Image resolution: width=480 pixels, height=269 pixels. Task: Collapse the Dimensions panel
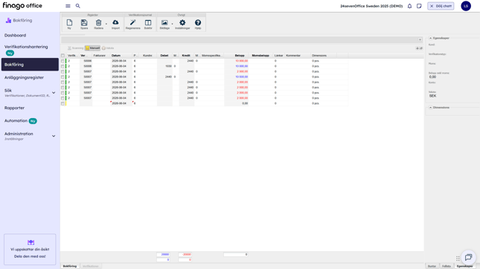click(x=430, y=108)
